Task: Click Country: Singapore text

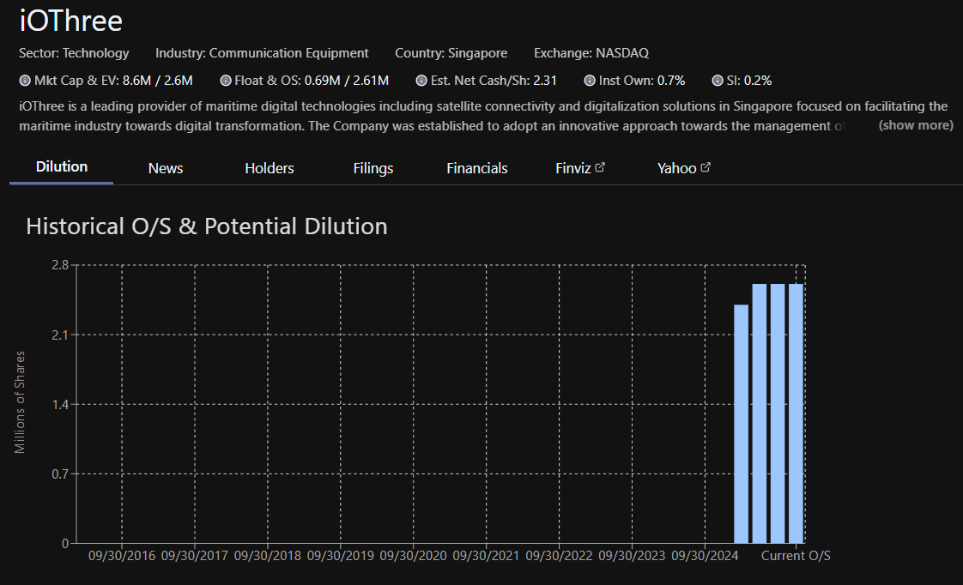Action: pyautogui.click(x=451, y=53)
